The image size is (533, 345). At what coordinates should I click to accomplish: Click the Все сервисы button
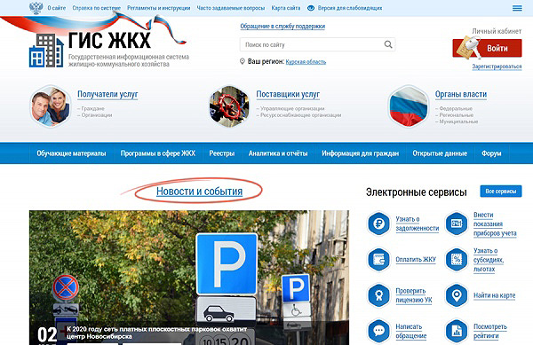(501, 192)
